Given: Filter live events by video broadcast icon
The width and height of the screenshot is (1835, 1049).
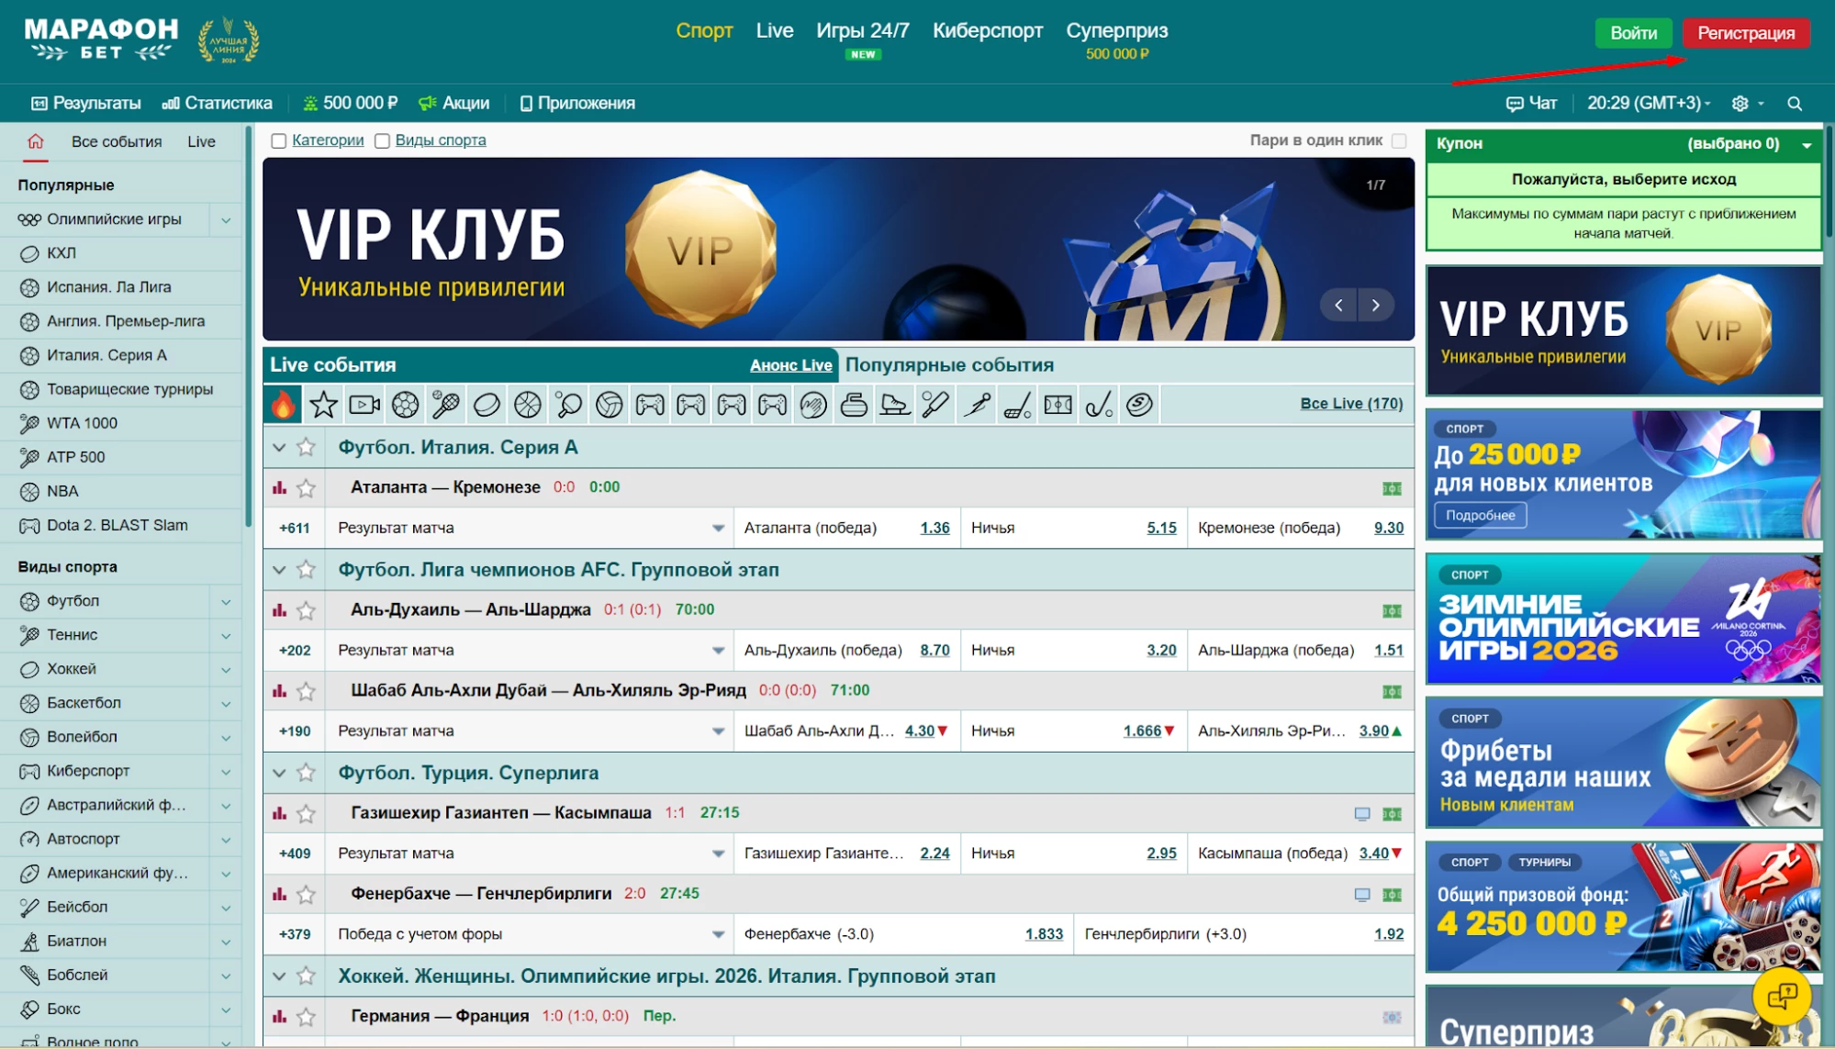Looking at the screenshot, I should click(x=364, y=404).
